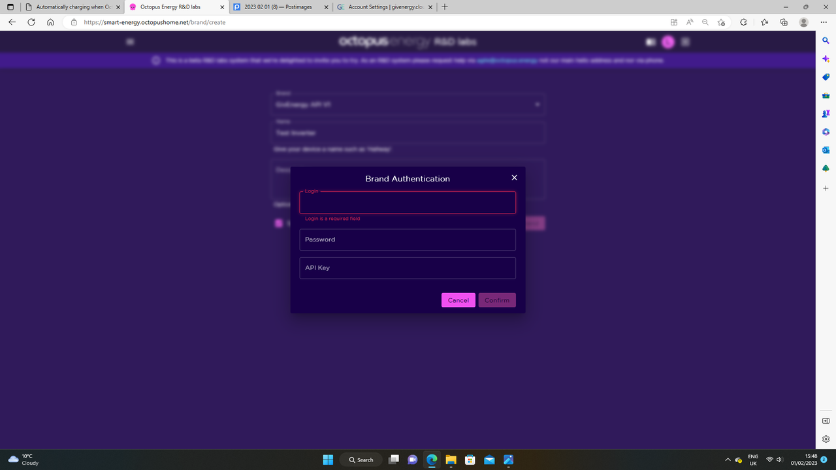
Task: Open Read aloud icon in address bar
Action: pyautogui.click(x=690, y=22)
